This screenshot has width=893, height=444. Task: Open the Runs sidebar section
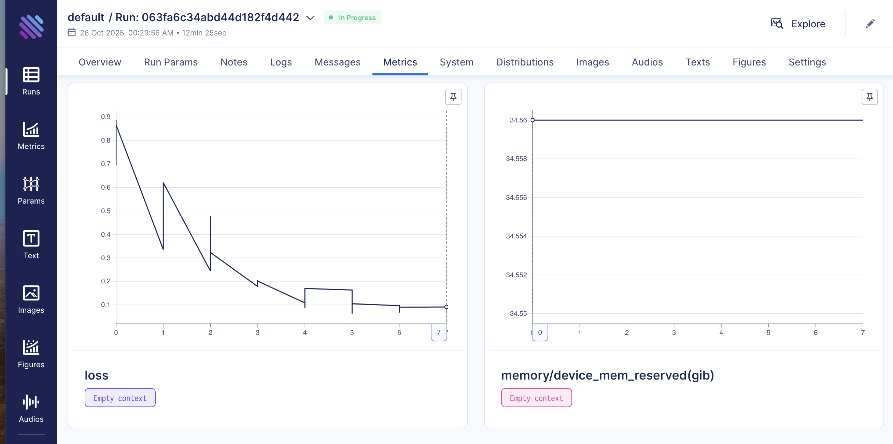31,81
